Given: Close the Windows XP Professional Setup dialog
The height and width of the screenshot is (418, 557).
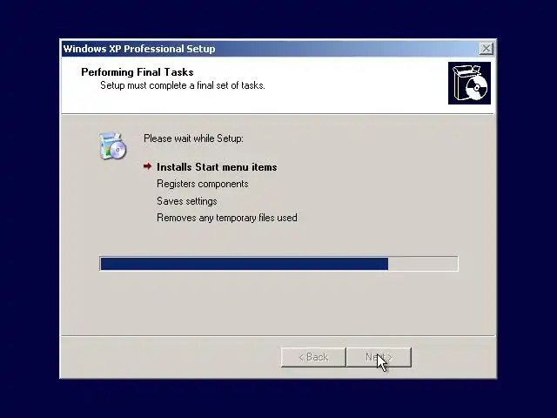Looking at the screenshot, I should coord(486,49).
